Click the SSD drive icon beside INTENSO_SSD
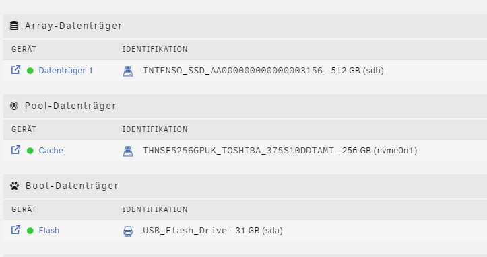This screenshot has width=487, height=257. tap(128, 71)
